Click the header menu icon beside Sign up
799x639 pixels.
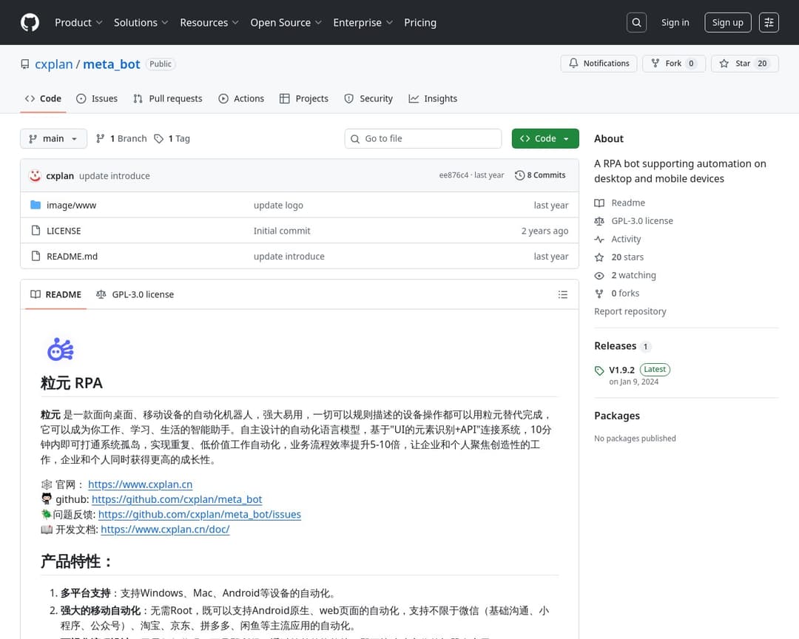point(769,22)
